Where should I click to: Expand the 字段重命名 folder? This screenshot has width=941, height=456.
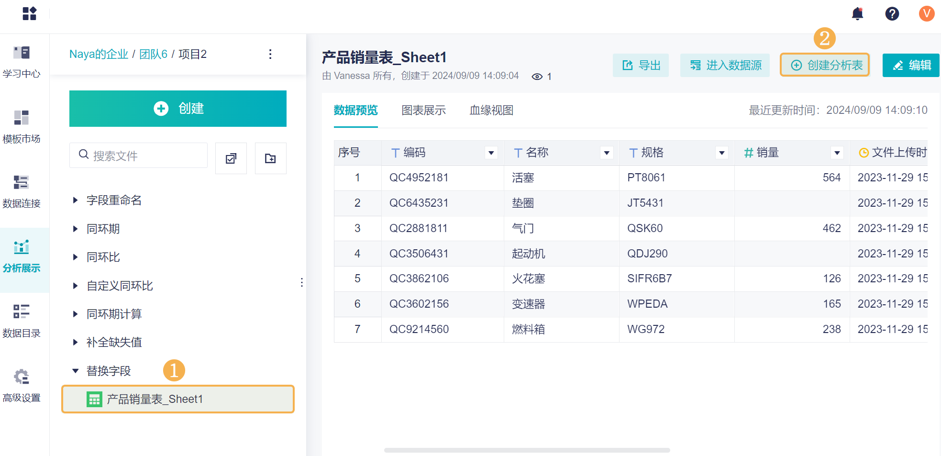coord(75,200)
